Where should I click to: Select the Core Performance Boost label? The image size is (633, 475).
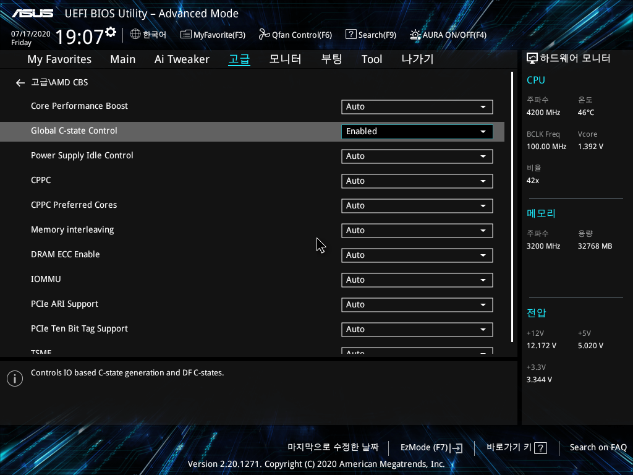pyautogui.click(x=79, y=106)
